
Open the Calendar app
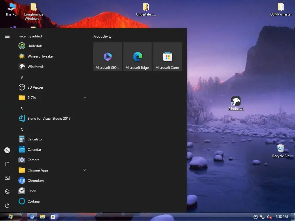click(x=53, y=149)
